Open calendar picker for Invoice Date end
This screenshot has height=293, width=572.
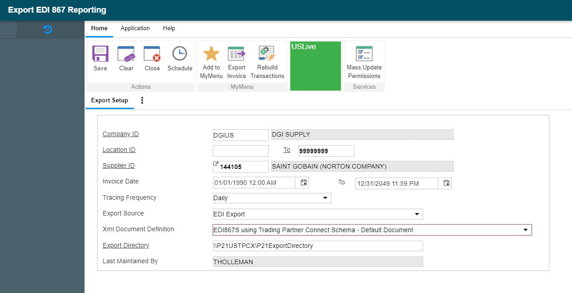[446, 183]
